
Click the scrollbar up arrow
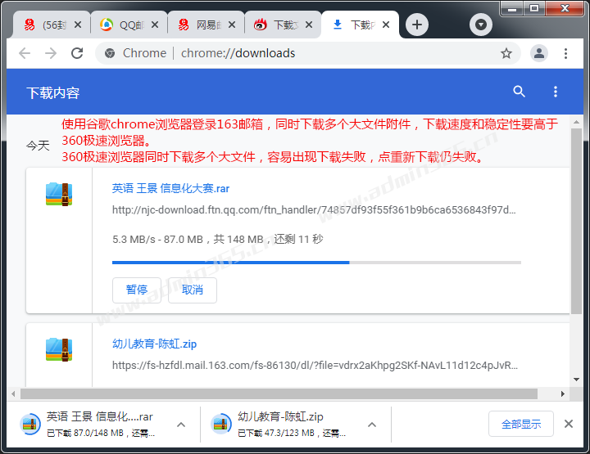pos(576,122)
